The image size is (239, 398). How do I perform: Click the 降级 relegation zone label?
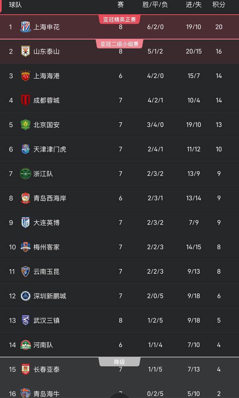[x=119, y=362]
